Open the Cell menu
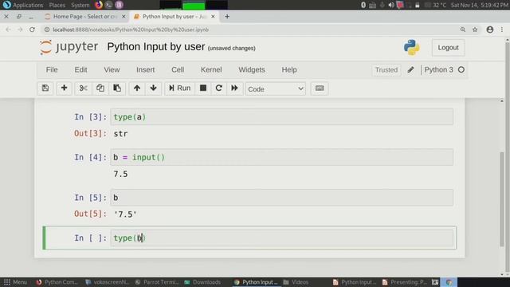Viewport: 510px width, 287px height. tap(178, 69)
